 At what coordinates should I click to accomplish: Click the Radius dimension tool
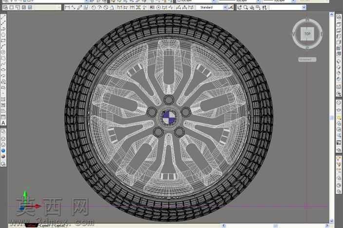(x=94, y=7)
